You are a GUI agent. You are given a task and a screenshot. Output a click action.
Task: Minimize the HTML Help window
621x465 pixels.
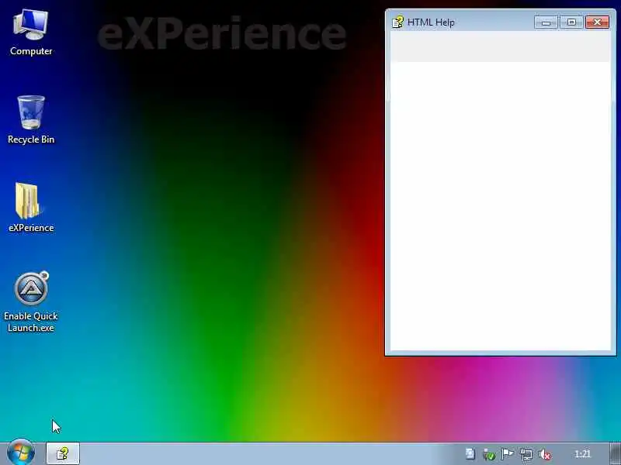[546, 22]
